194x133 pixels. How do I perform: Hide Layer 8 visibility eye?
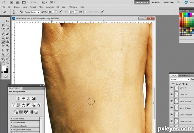tap(172, 88)
